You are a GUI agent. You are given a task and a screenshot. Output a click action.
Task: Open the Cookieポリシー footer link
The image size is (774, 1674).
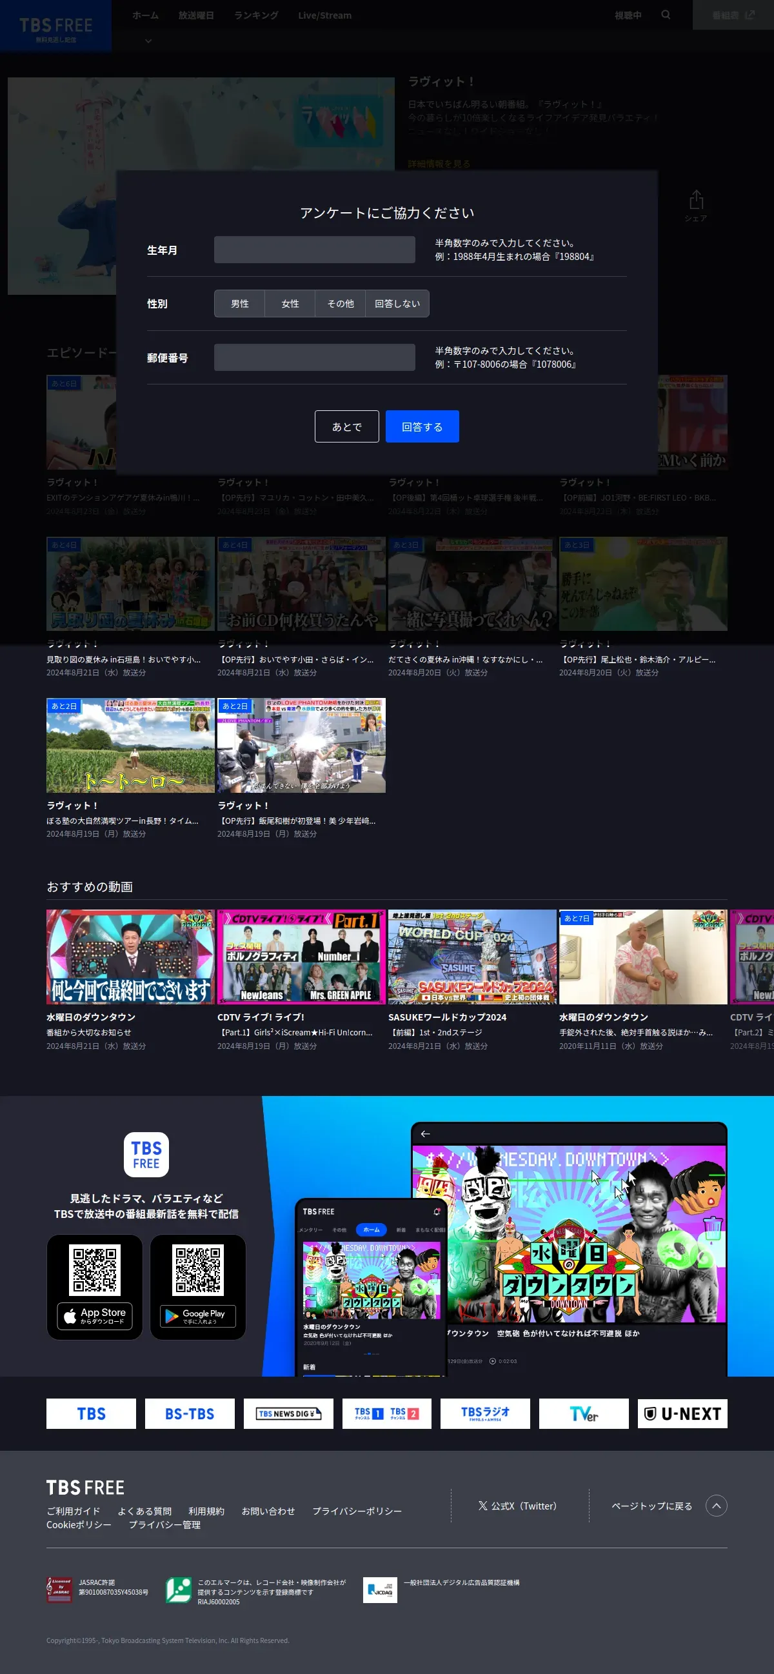coord(79,1524)
